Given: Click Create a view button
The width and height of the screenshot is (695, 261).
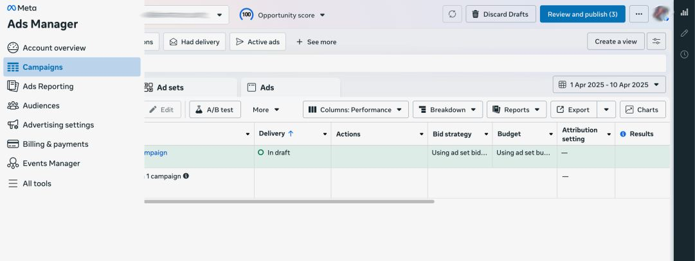Looking at the screenshot, I should click(616, 41).
